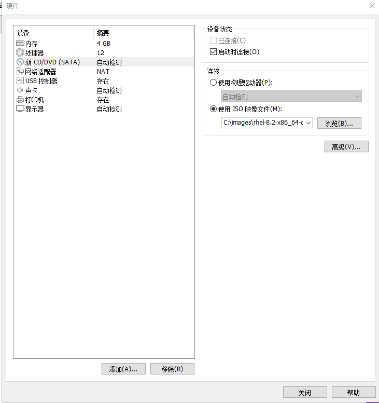Select 使用物理驱动器(P) radio button
The width and height of the screenshot is (379, 403).
[213, 83]
